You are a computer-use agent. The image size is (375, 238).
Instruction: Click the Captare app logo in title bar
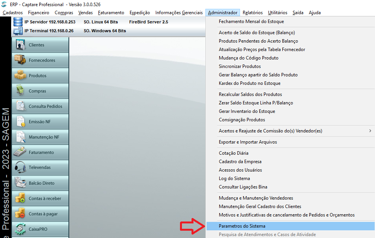pos(4,4)
